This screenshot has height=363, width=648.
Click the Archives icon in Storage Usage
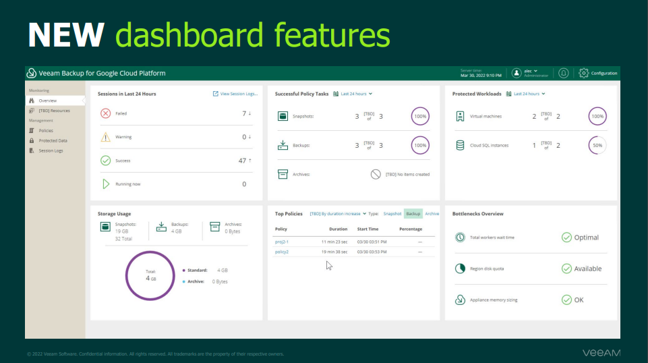(x=215, y=227)
